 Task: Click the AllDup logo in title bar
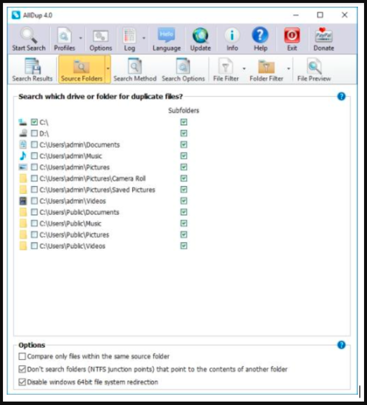(16, 15)
